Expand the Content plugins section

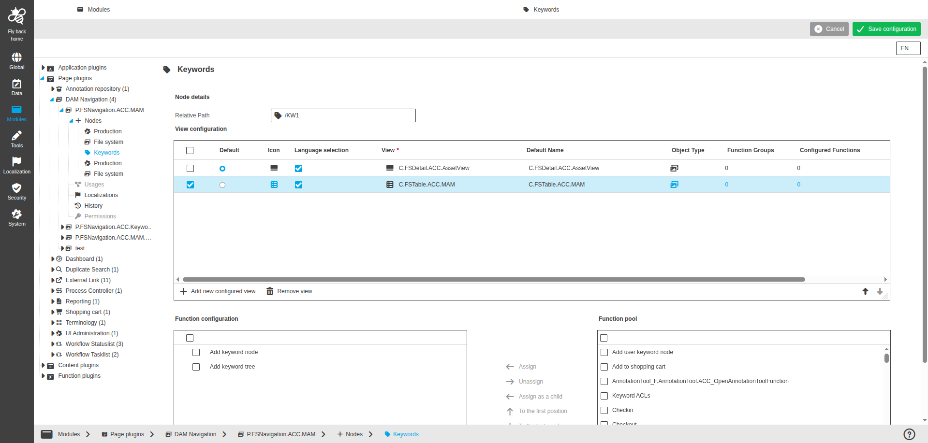[43, 365]
